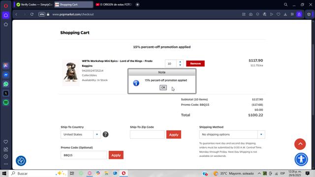
Task: Go back to previous page
Action: click(16, 14)
